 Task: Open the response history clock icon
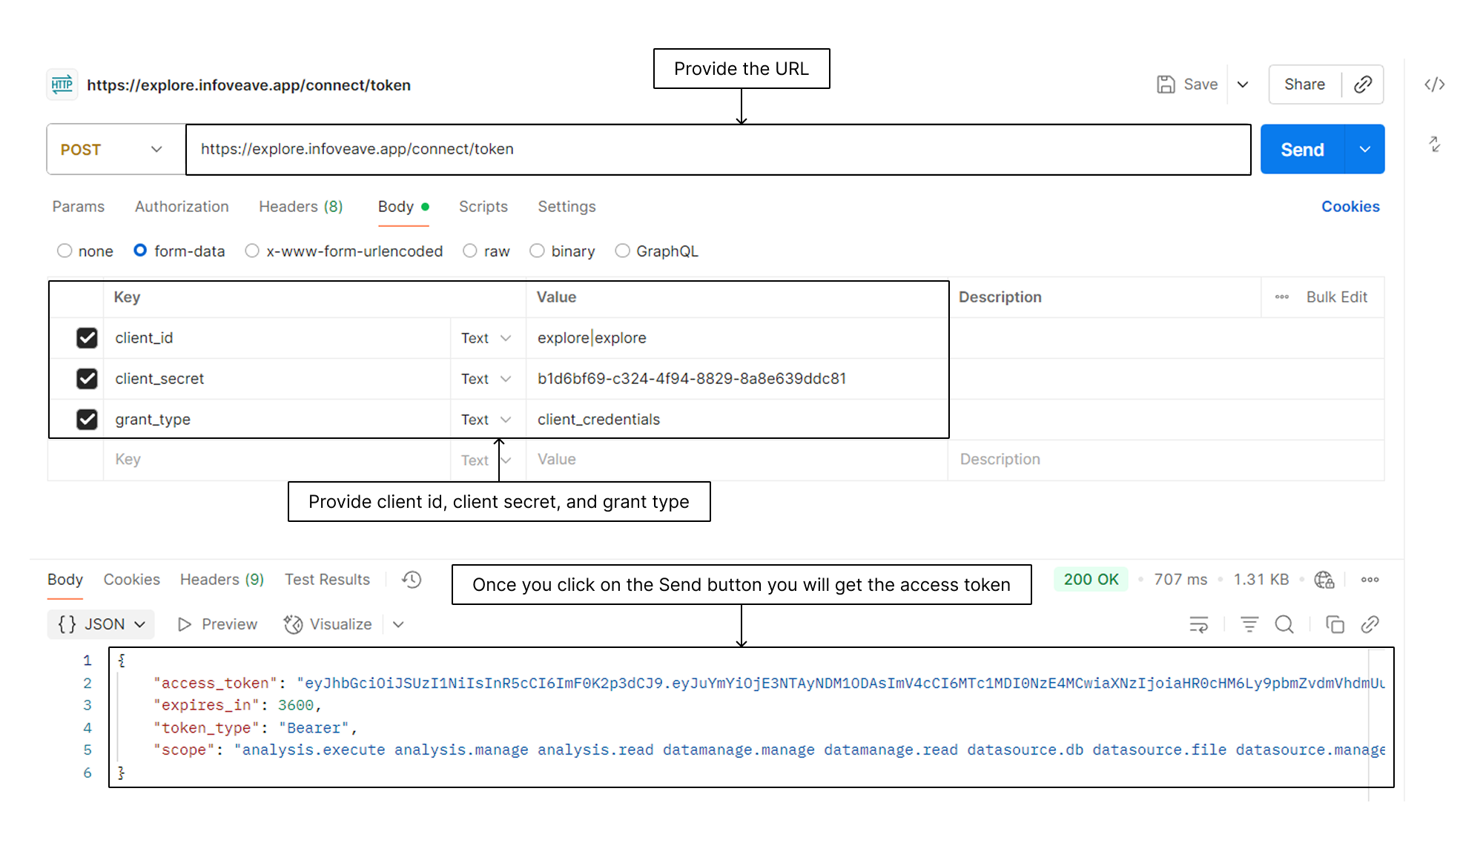412,580
